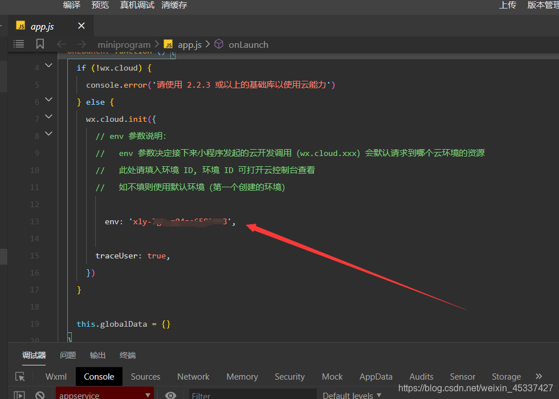This screenshot has width=559, height=399.
Task: Click line number 19 in the gutter
Action: 35,324
